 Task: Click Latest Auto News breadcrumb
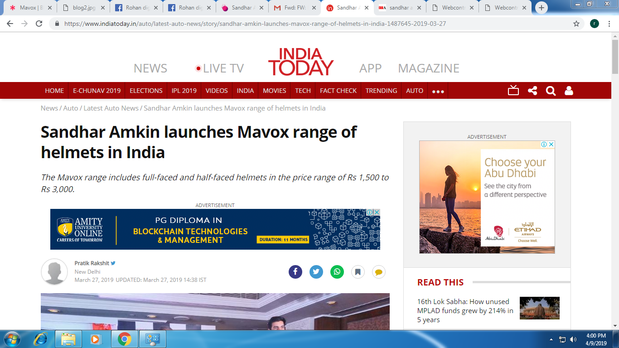(111, 108)
